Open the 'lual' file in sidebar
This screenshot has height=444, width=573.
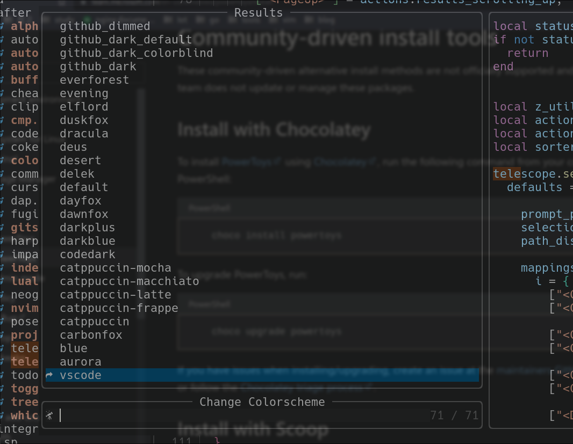coord(25,281)
